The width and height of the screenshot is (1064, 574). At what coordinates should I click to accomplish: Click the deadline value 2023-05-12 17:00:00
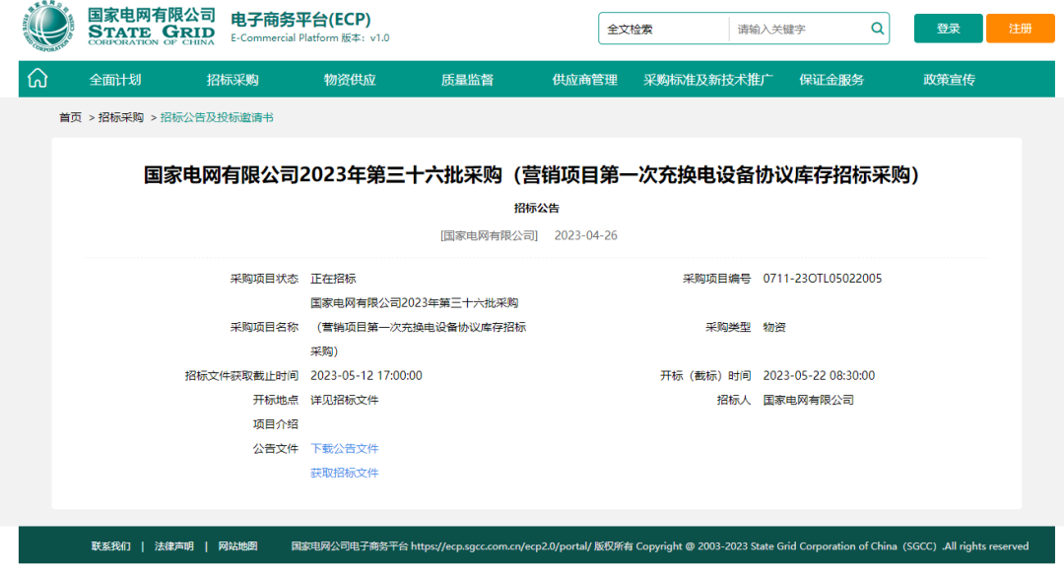tap(366, 375)
